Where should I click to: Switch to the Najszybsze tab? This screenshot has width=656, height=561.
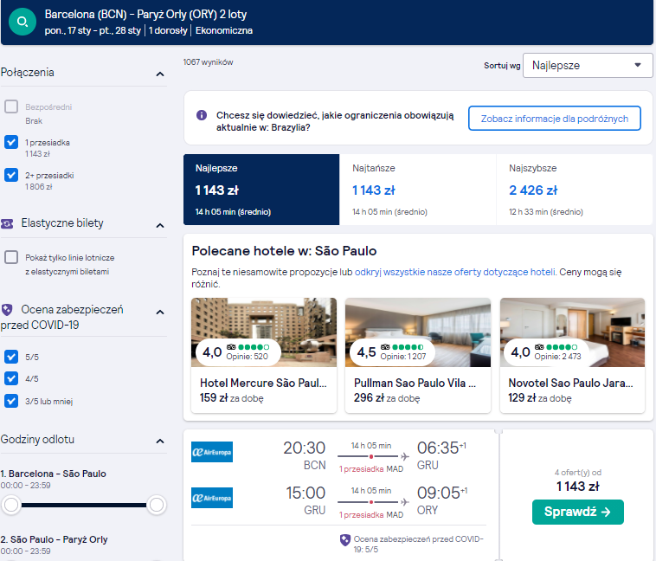coord(575,190)
